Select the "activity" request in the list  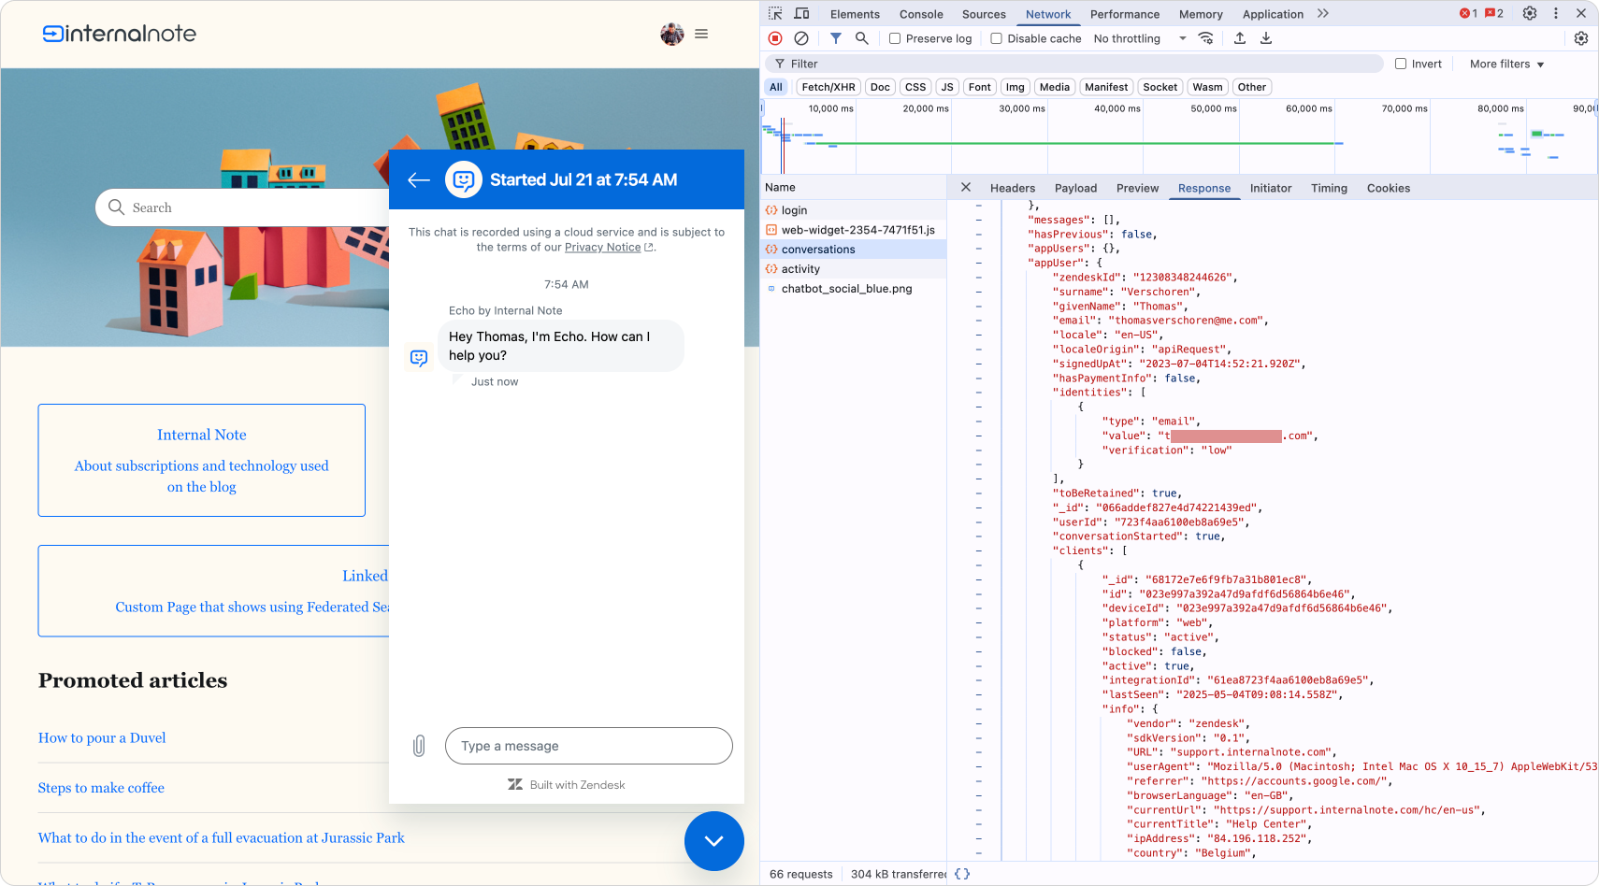pyautogui.click(x=854, y=269)
